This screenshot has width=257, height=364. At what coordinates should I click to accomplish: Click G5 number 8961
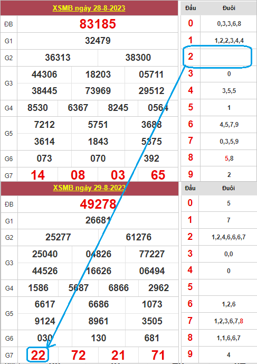(98, 321)
